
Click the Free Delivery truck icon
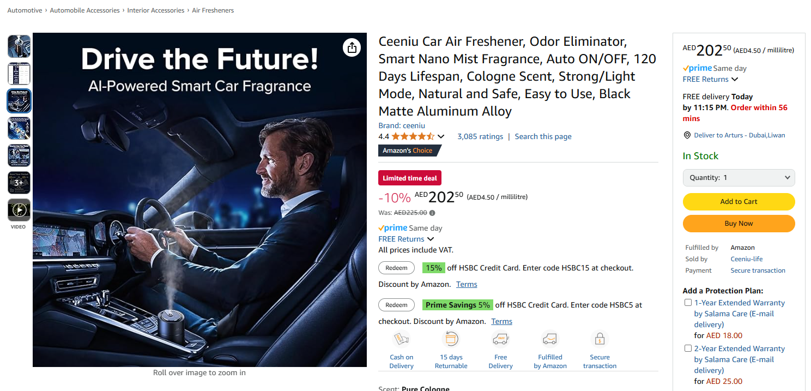pyautogui.click(x=500, y=339)
